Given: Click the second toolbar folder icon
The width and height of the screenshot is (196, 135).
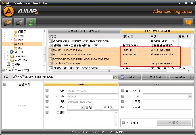Looking at the screenshot, I should [x=19, y=23].
